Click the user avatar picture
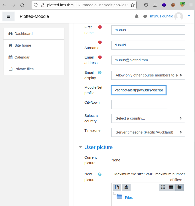 179,16
